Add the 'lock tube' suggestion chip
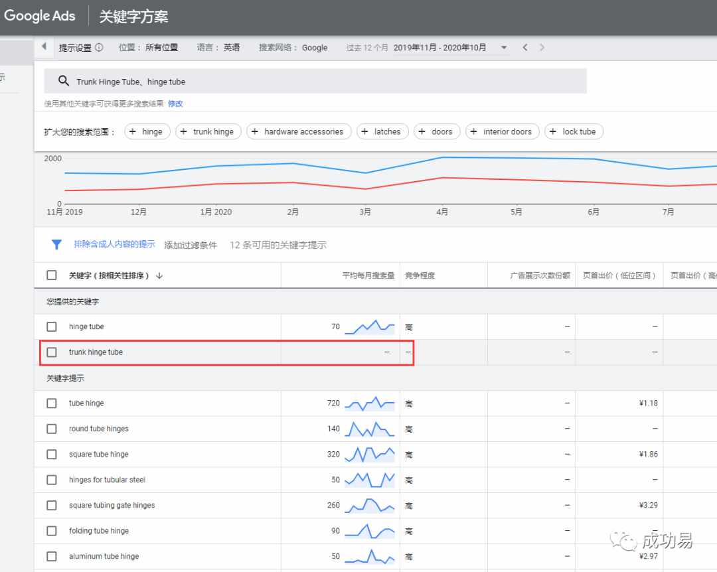 [574, 131]
